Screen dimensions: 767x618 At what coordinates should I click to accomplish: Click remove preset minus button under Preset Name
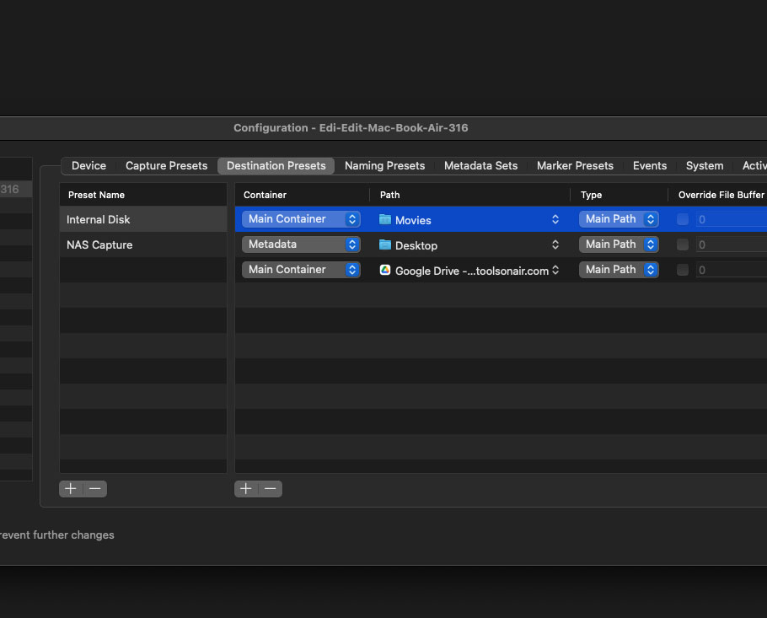click(x=95, y=489)
